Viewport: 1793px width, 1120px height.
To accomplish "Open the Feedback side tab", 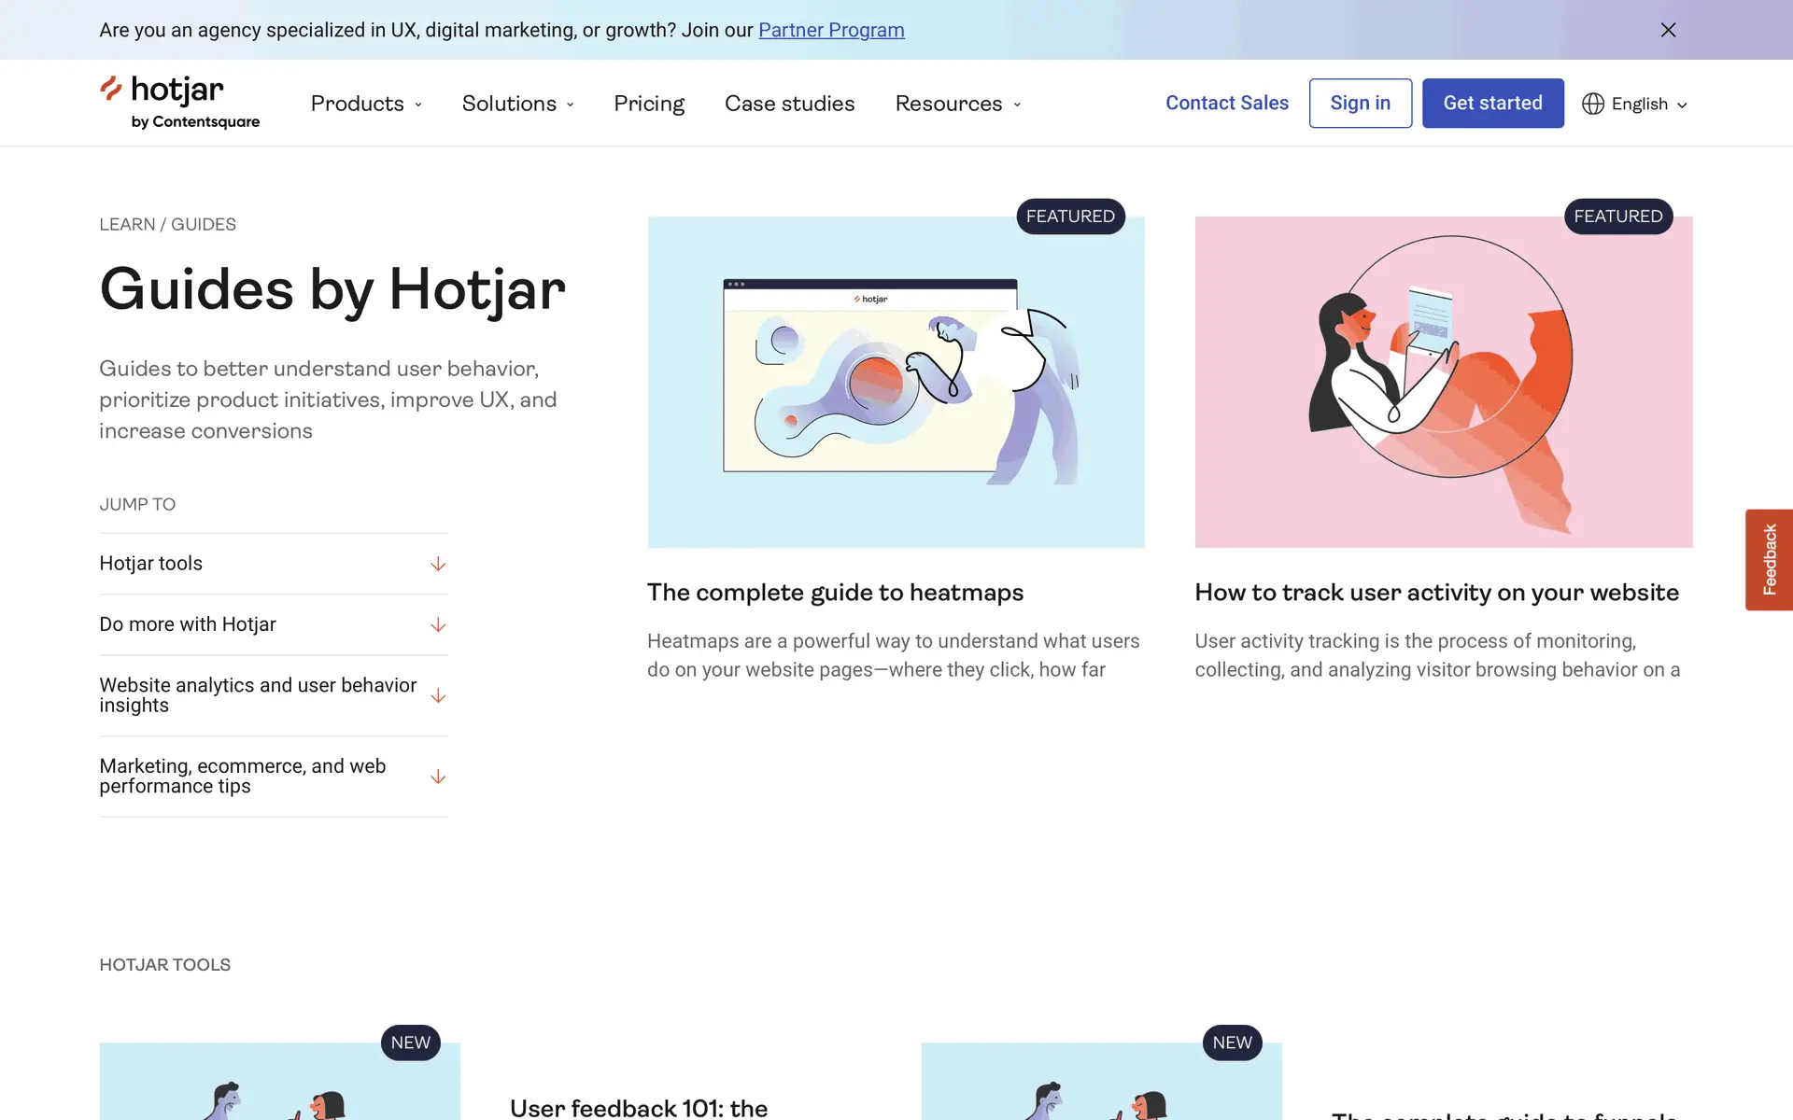I will 1769,559.
